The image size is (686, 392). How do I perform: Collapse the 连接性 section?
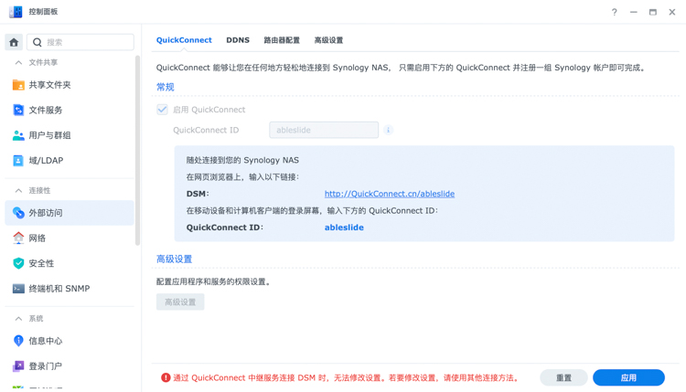click(x=18, y=191)
